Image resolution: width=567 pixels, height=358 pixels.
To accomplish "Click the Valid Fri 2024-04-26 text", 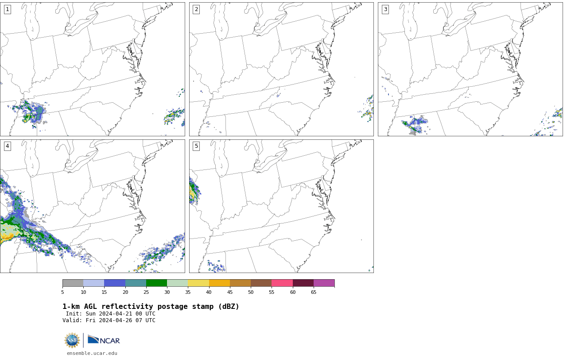I will tap(109, 320).
